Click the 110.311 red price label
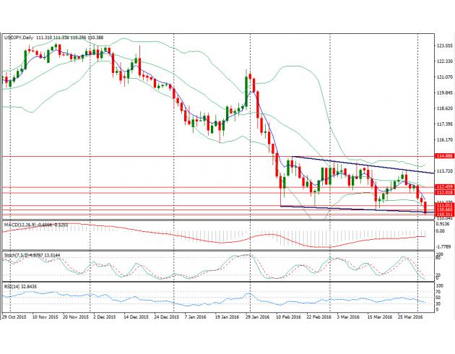Viewport: 455px width, 354px height. 443,215
